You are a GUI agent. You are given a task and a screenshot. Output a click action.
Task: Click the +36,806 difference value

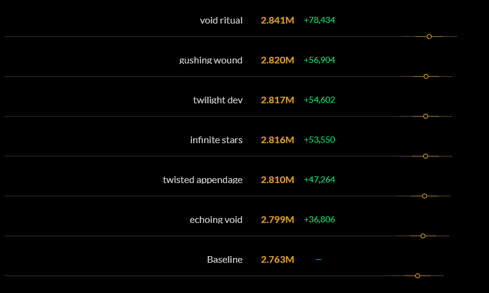coord(319,219)
